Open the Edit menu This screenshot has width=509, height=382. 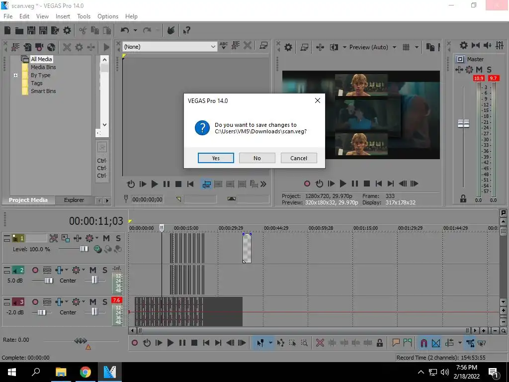[x=24, y=16]
